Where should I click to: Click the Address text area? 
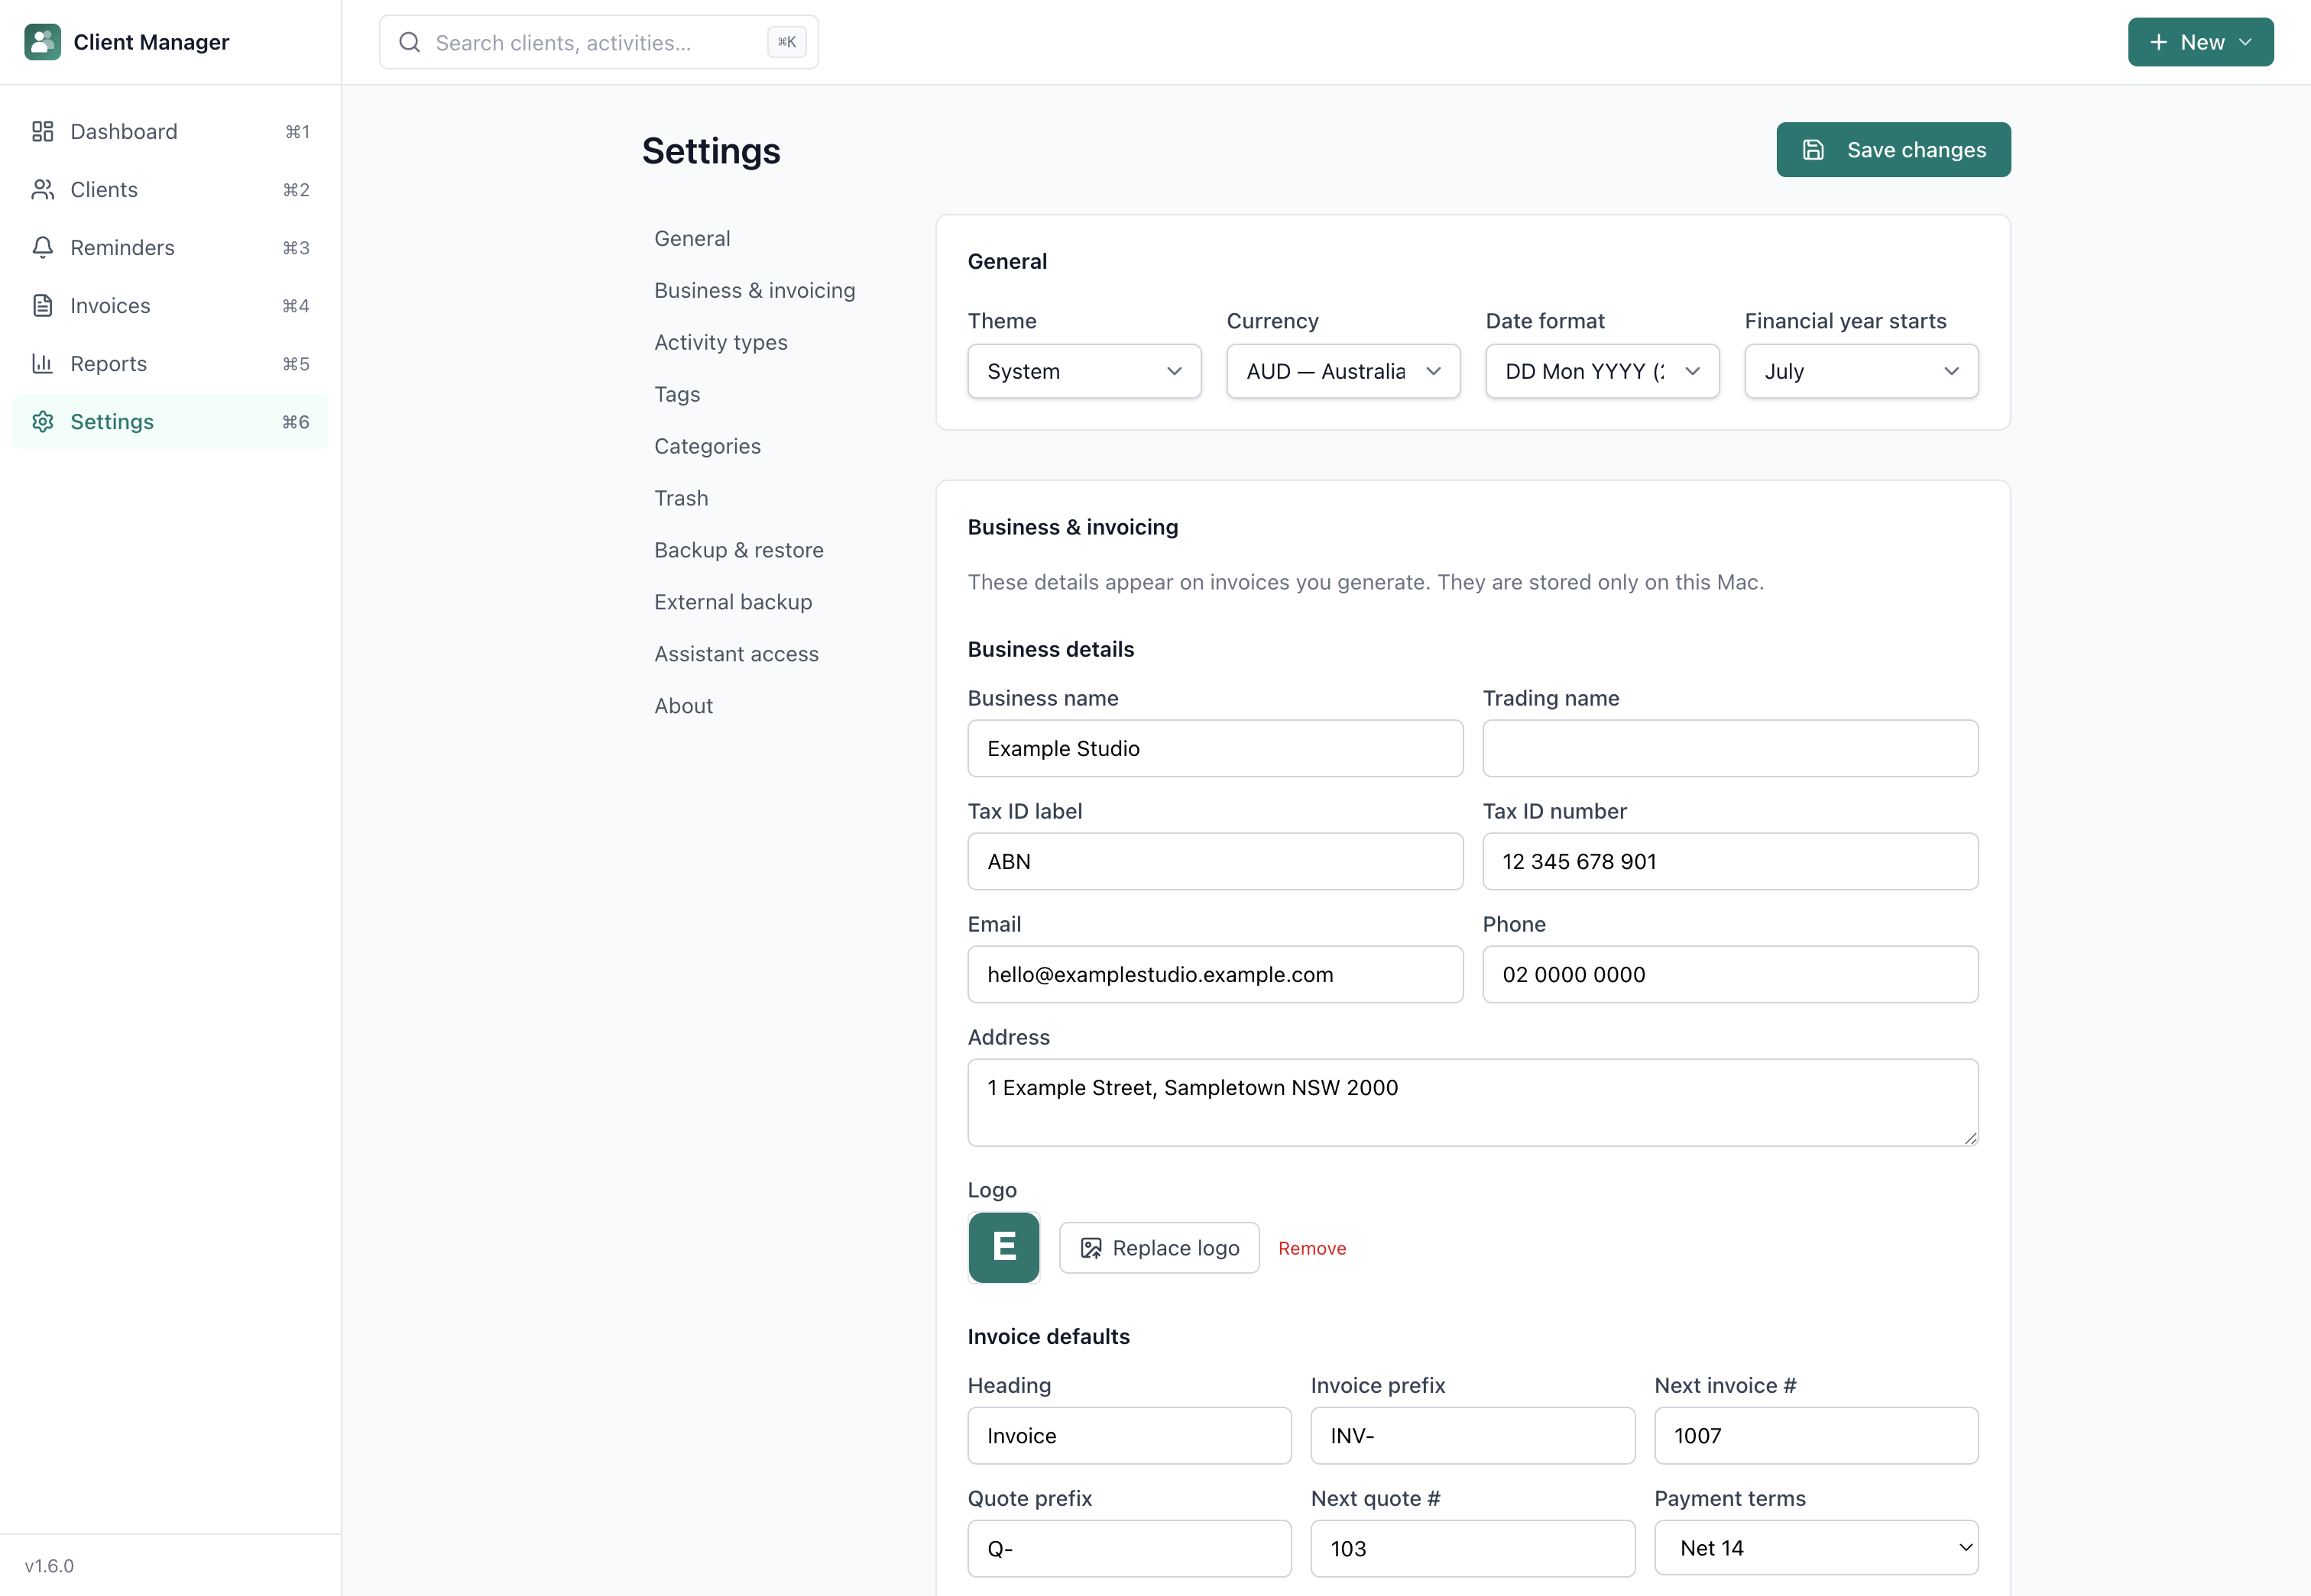[1473, 1102]
